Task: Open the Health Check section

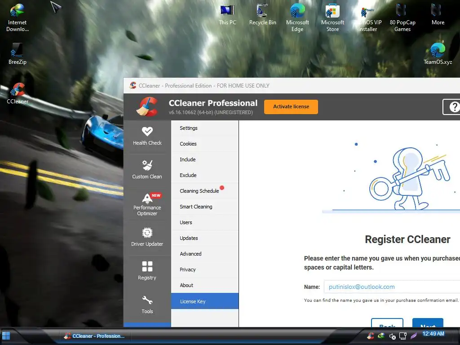Action: click(x=147, y=137)
